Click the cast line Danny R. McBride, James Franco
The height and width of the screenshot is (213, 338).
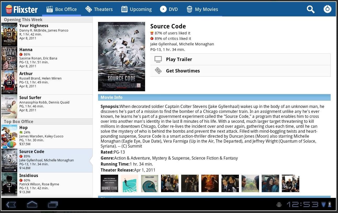coord(44,30)
